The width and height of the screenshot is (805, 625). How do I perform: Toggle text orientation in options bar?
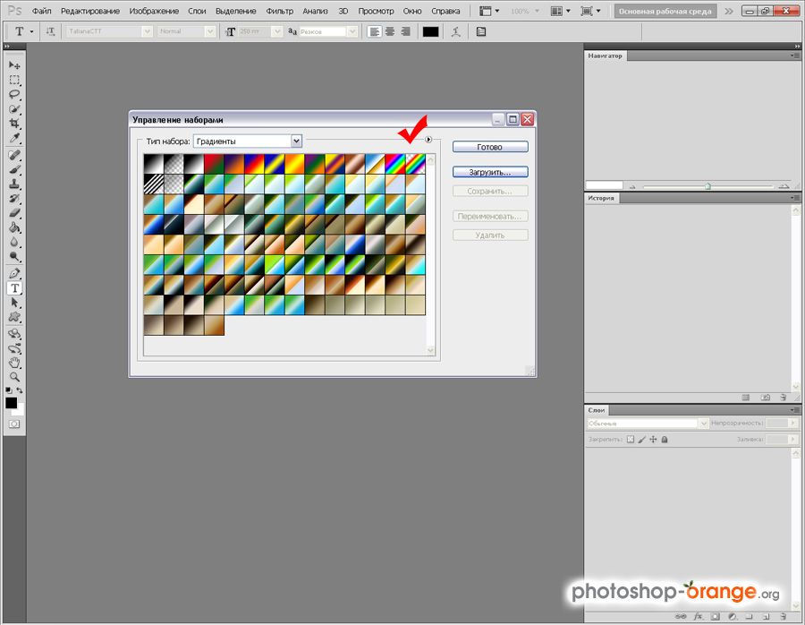click(x=50, y=31)
